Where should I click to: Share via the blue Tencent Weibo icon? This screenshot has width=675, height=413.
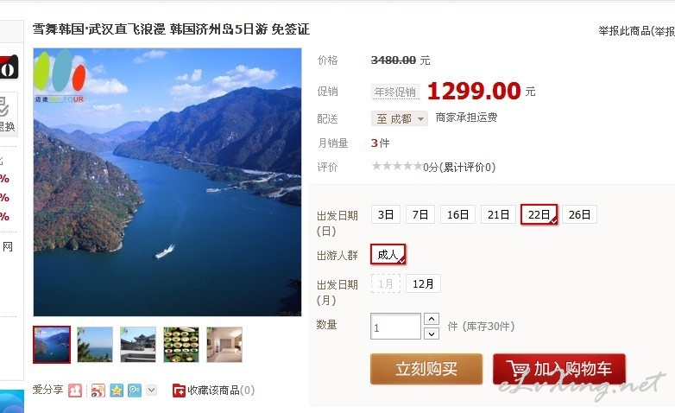click(x=135, y=391)
